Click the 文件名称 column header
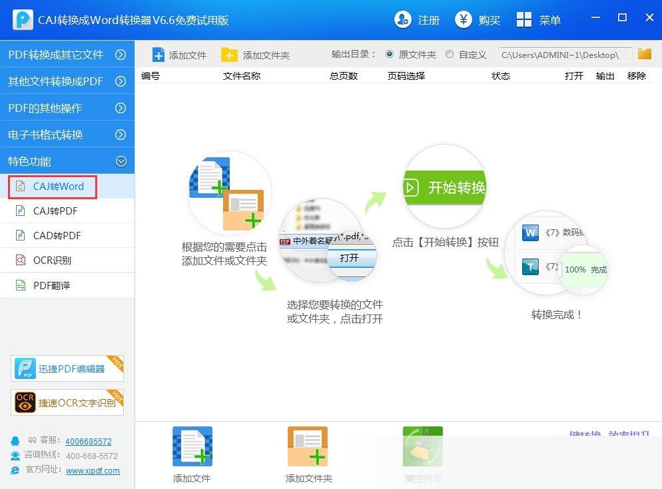Image resolution: width=662 pixels, height=489 pixels. click(242, 75)
